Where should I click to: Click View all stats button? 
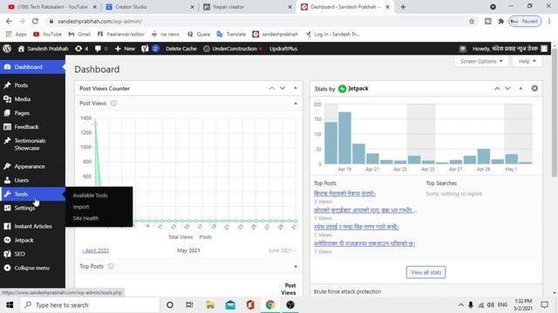(x=426, y=272)
